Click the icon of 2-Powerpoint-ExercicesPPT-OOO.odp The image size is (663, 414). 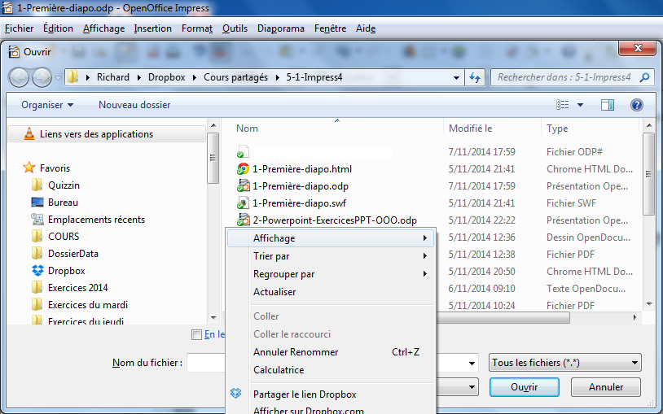pyautogui.click(x=244, y=220)
